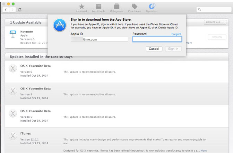Click 'Updates Installed in the Last 30 Days' heading
233x153 pixels.
(x=41, y=57)
